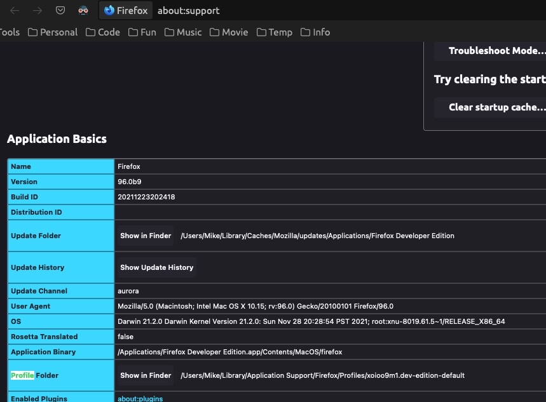This screenshot has height=402, width=546.
Task: Click the Clear startup cache button
Action: tap(490, 107)
